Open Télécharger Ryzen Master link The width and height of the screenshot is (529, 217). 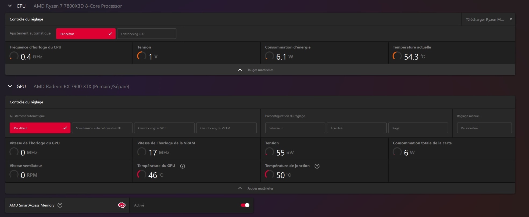[x=488, y=19]
